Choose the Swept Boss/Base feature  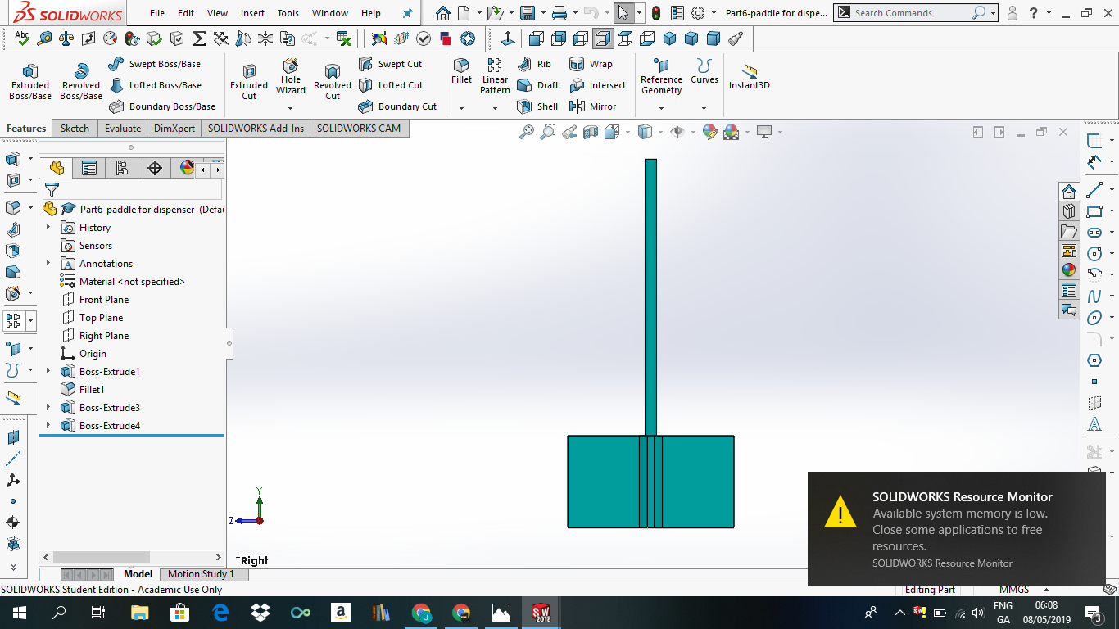[155, 64]
